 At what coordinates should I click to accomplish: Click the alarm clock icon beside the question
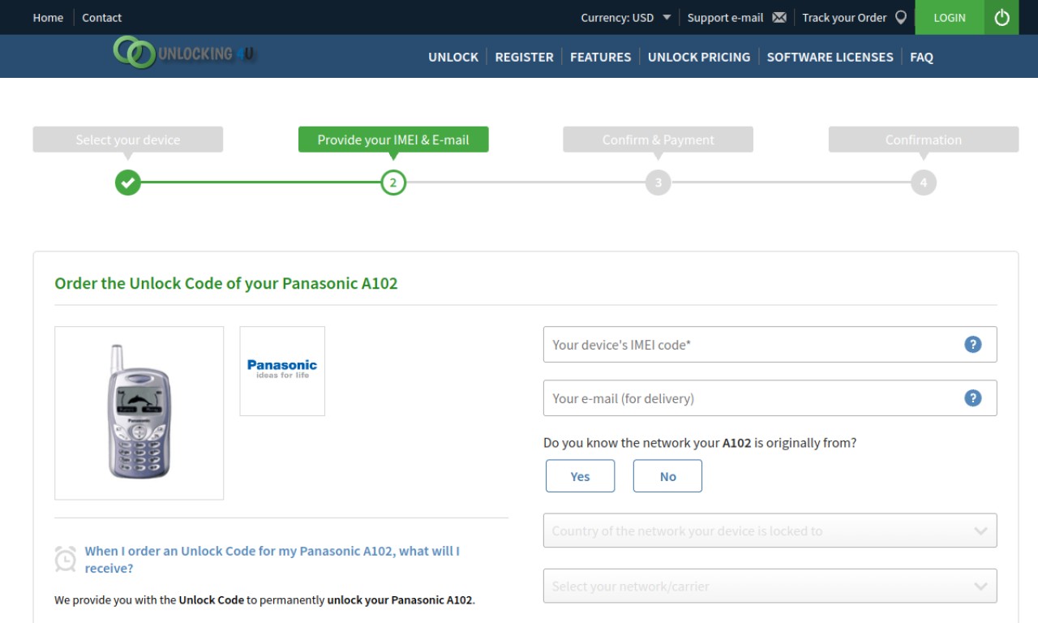point(66,559)
